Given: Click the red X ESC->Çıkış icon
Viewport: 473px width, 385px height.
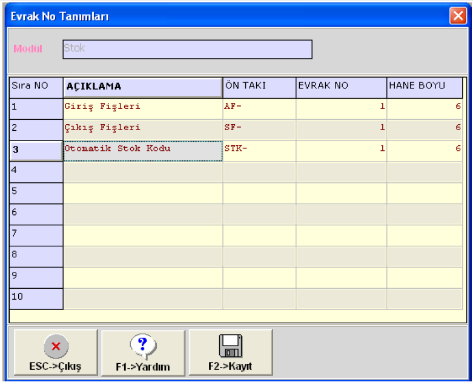Looking at the screenshot, I should pos(55,347).
